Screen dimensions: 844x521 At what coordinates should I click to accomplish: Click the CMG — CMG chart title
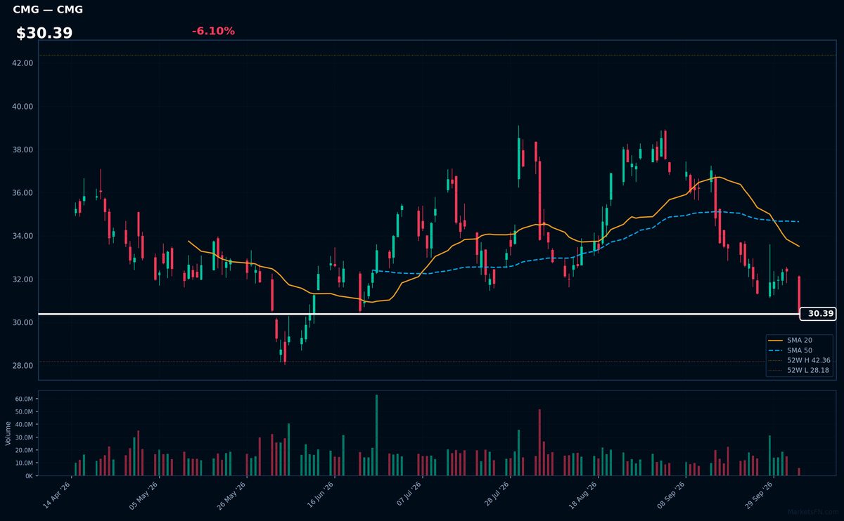[48, 10]
